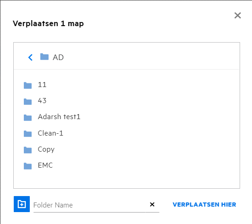This screenshot has height=224, width=252.
Task: Click the folder icon beside Copy
Action: [27, 150]
